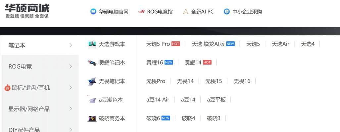Open the 全新AI PC top link
The image size is (340, 132).
pos(202,12)
